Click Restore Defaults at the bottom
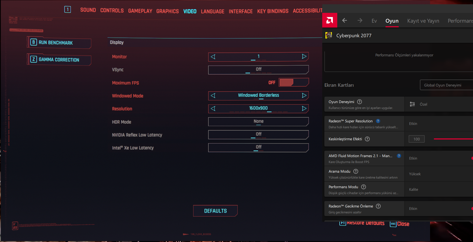473x242 pixels. click(x=362, y=223)
